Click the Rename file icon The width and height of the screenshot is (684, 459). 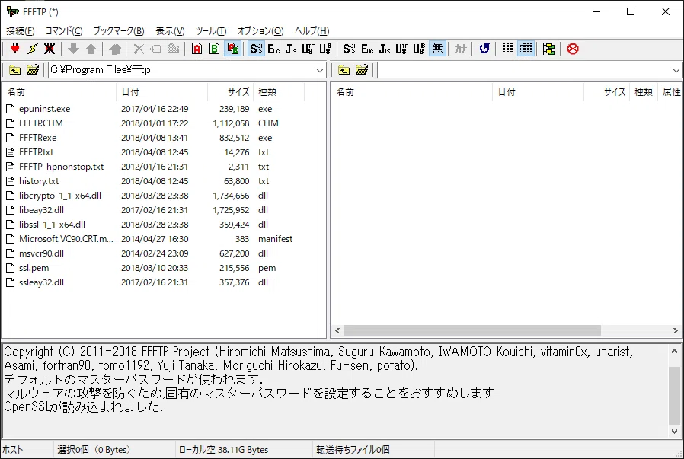pos(155,49)
